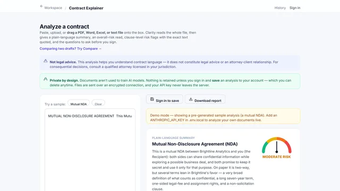Image resolution: width=340 pixels, height=191 pixels.
Task: Click the back arrow icon beside Workspace
Action: click(41, 6)
